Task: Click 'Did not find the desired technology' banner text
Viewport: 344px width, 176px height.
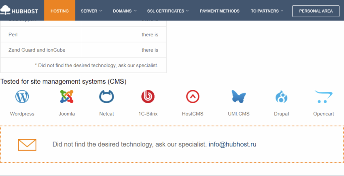Action: coord(130,144)
